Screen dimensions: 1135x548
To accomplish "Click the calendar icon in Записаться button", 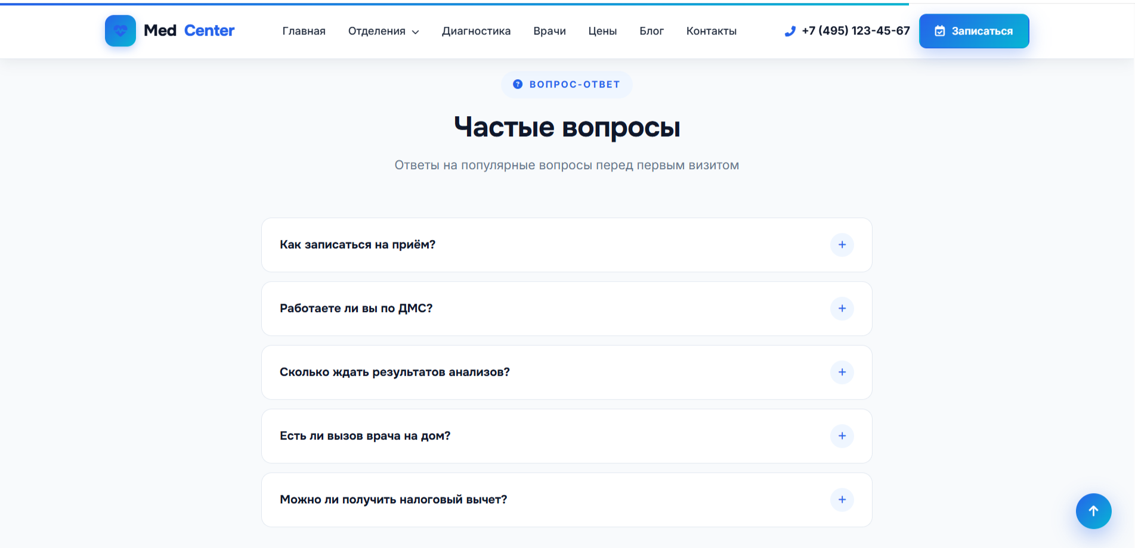I will point(939,31).
